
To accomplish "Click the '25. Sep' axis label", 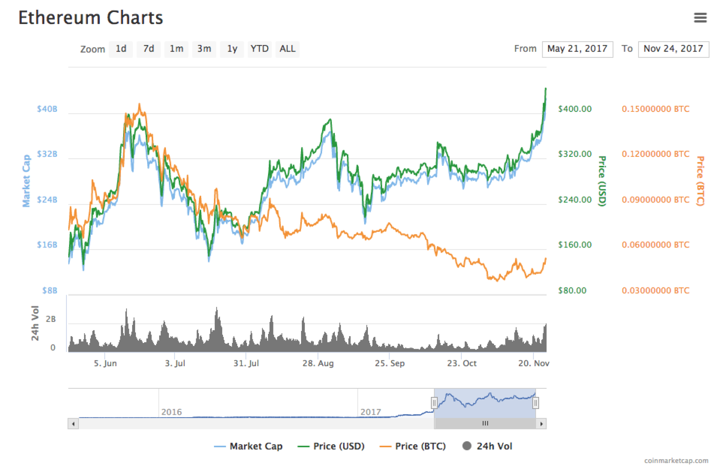I will (390, 363).
